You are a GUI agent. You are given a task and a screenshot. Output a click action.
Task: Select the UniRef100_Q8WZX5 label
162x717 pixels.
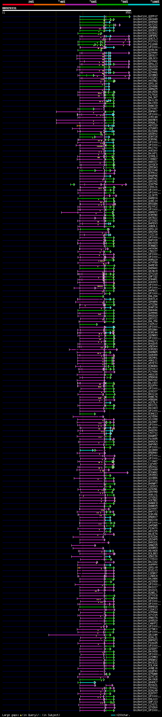point(145,545)
